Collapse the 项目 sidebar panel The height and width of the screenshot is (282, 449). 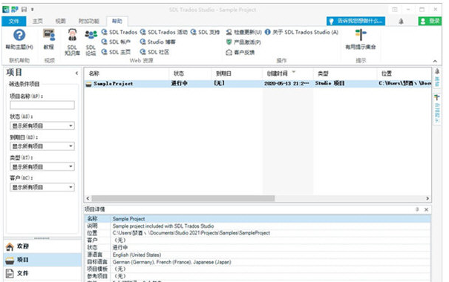[76, 73]
